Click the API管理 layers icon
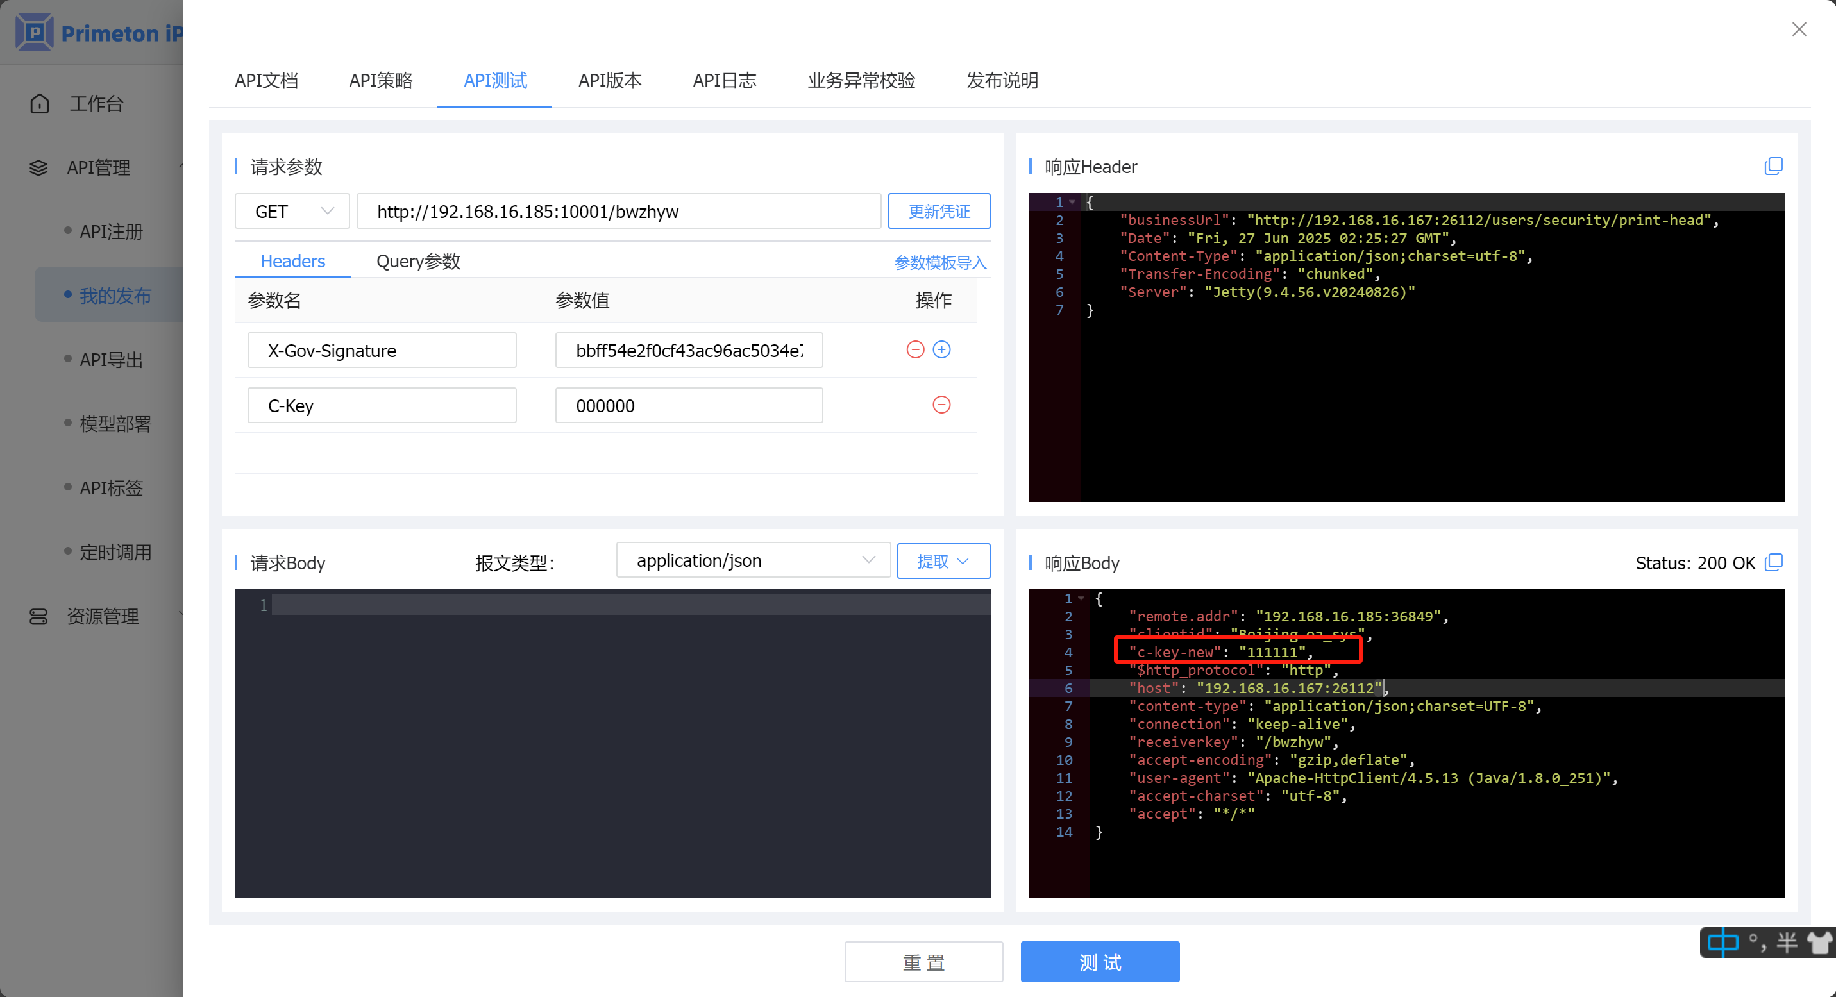Screen dimensions: 1836x997 [x=38, y=168]
